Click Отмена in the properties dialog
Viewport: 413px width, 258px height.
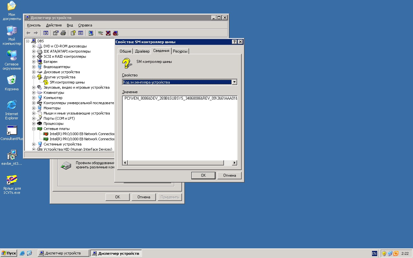pyautogui.click(x=229, y=175)
